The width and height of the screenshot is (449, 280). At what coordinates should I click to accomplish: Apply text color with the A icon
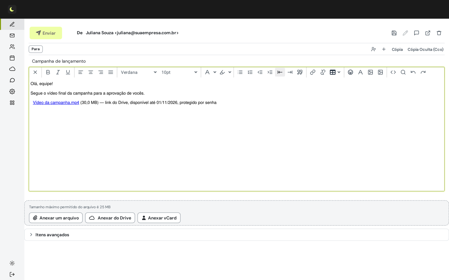(x=207, y=72)
